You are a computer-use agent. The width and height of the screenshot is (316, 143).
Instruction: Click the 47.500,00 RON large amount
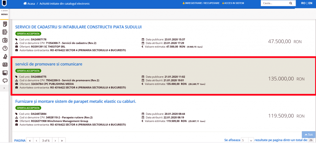285,42
